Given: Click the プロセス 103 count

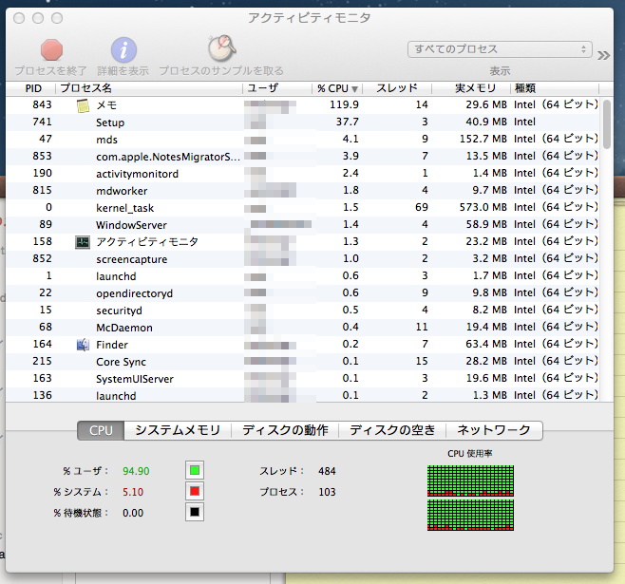Looking at the screenshot, I should click(x=327, y=492).
